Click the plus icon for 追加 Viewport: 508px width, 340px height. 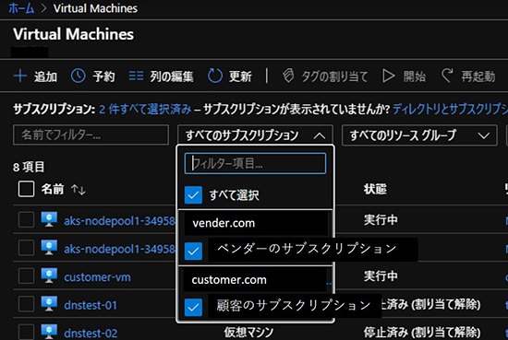pos(20,76)
